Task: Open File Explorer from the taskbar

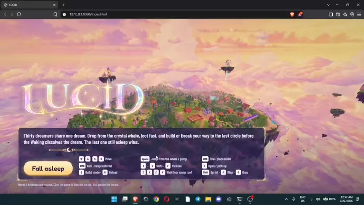Action: tap(208, 199)
